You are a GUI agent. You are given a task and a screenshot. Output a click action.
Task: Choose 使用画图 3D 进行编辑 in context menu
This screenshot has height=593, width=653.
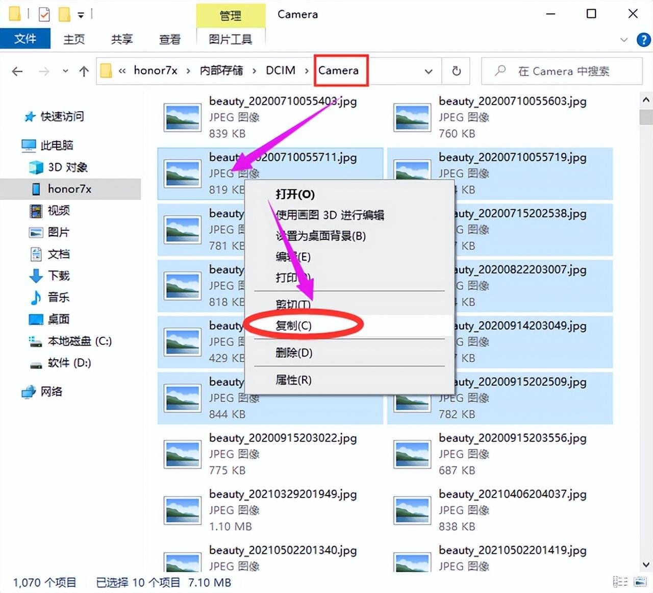pyautogui.click(x=349, y=215)
